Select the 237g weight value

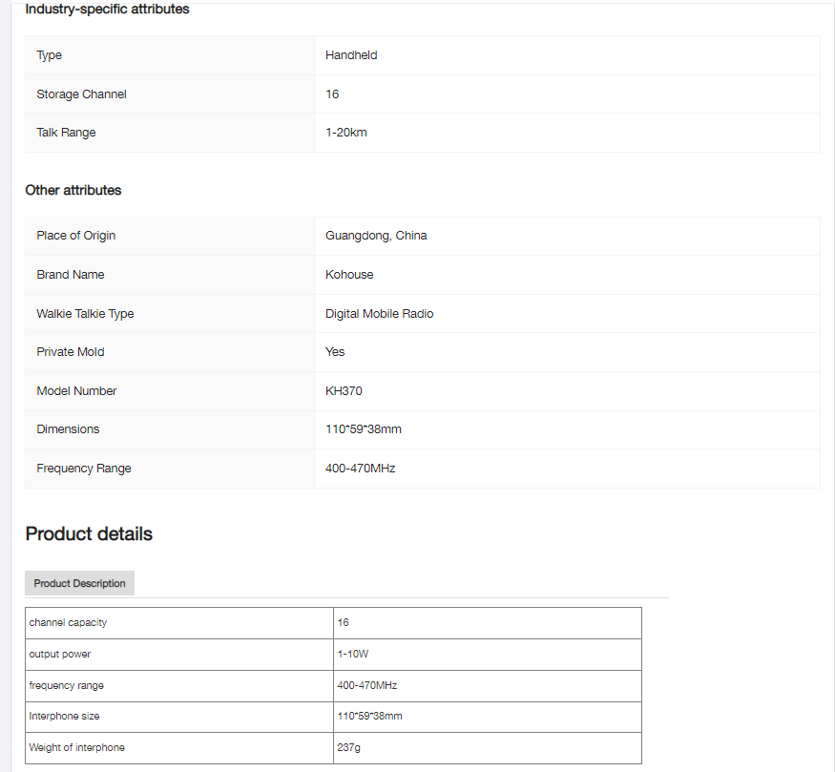point(348,747)
